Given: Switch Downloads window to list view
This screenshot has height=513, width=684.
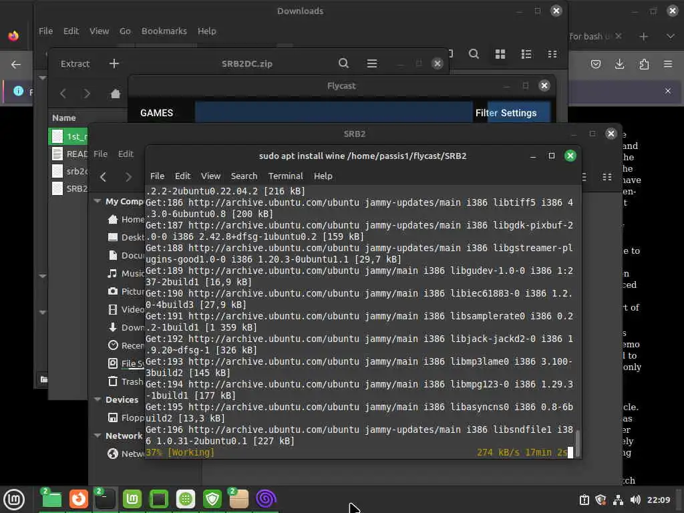Looking at the screenshot, I should click(x=526, y=54).
